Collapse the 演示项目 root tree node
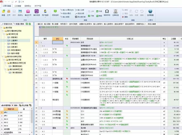Screen dimensions: 182x135 (x=2, y=28)
